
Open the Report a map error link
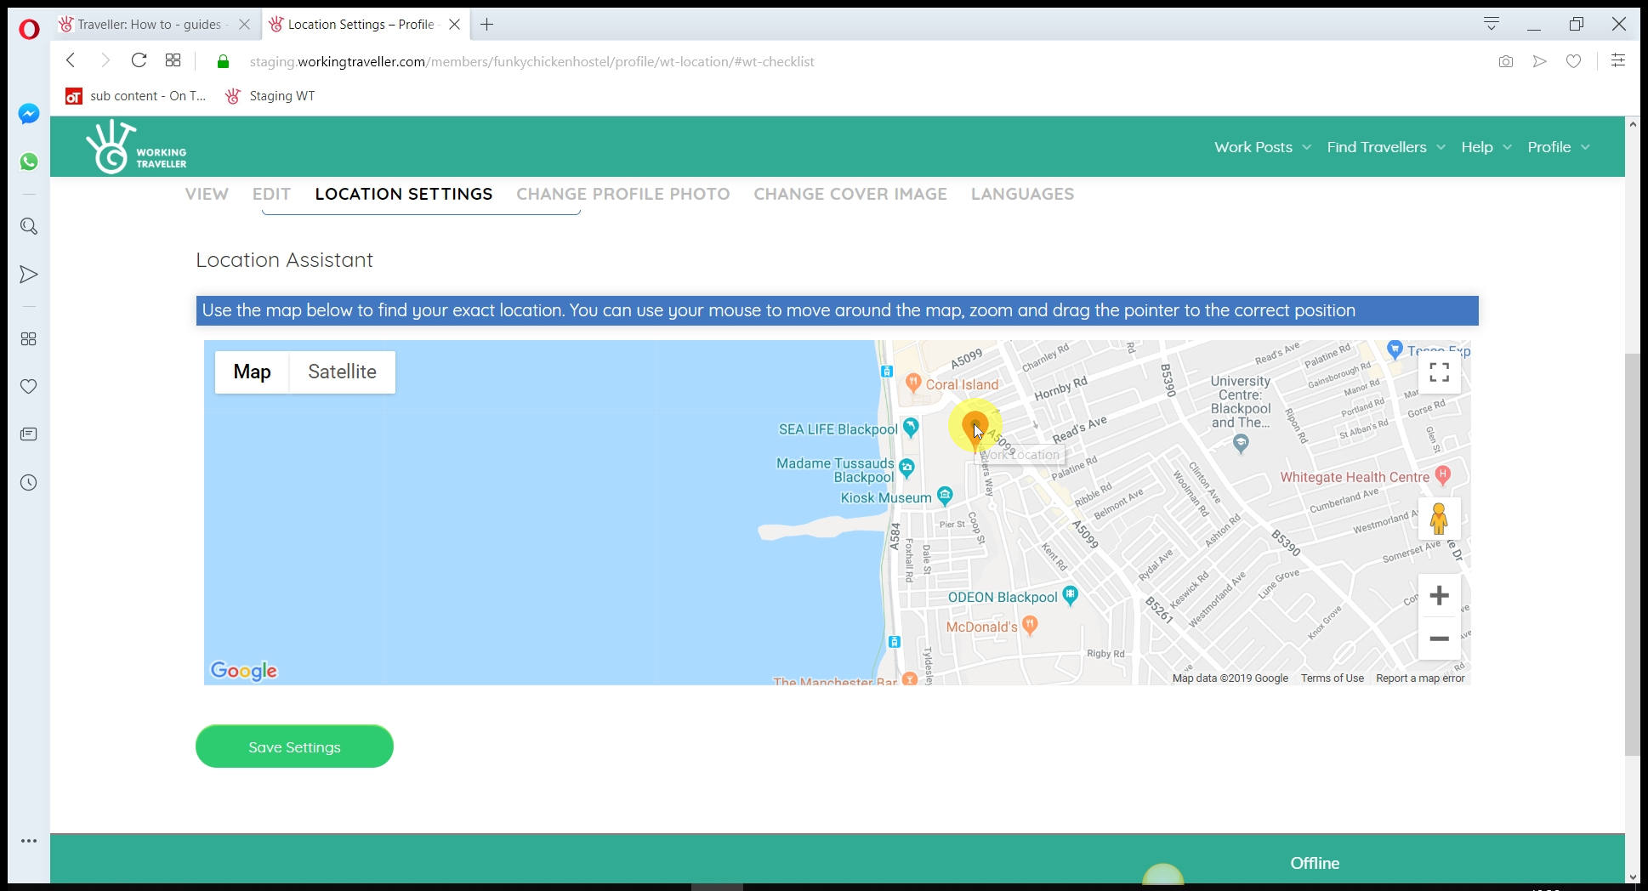point(1420,678)
